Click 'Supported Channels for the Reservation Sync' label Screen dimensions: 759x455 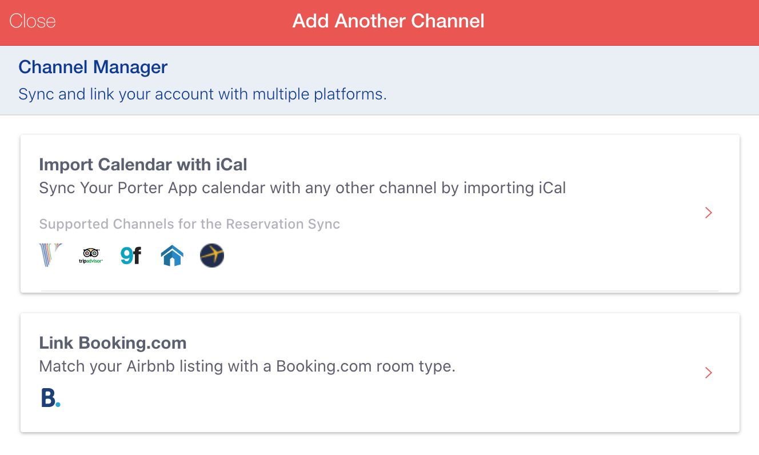[x=190, y=224]
